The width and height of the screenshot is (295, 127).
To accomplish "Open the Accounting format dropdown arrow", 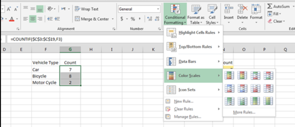I will 127,19.
